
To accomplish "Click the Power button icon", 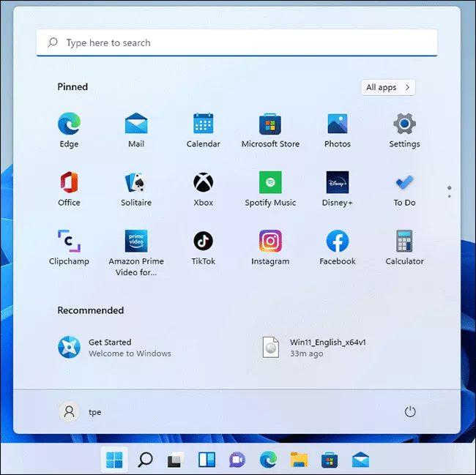I will (x=410, y=411).
